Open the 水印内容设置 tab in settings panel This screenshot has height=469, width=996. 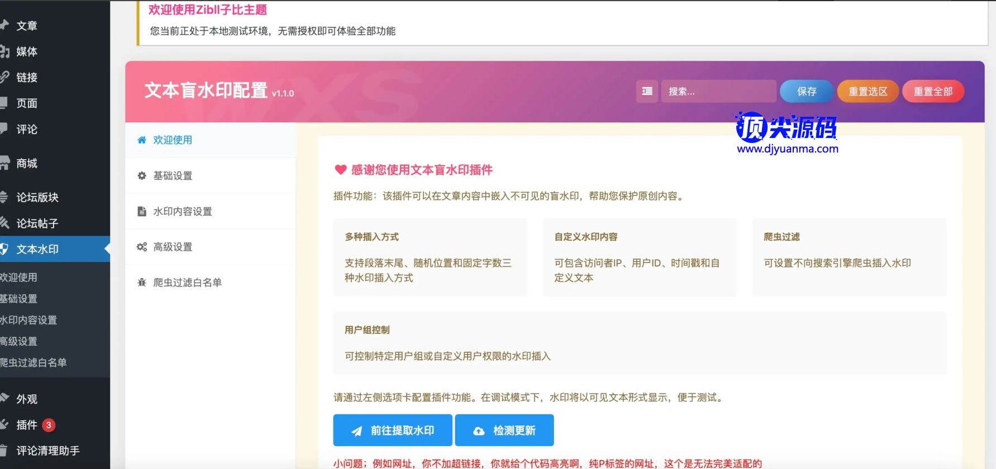pyautogui.click(x=183, y=212)
